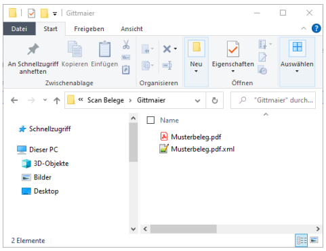The width and height of the screenshot is (326, 251).
Task: Tick the select-all checkbox beside Name
Action: click(x=150, y=120)
